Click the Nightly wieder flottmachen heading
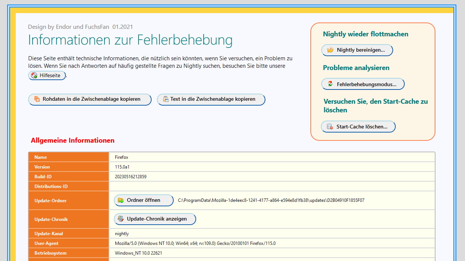 365,34
